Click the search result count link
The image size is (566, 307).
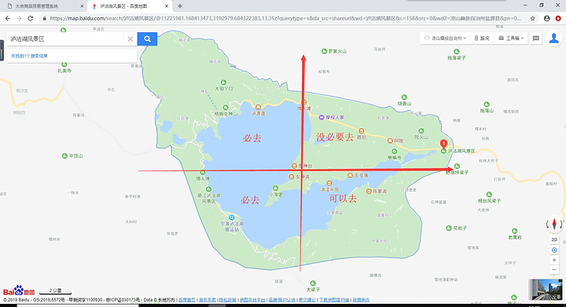click(29, 56)
